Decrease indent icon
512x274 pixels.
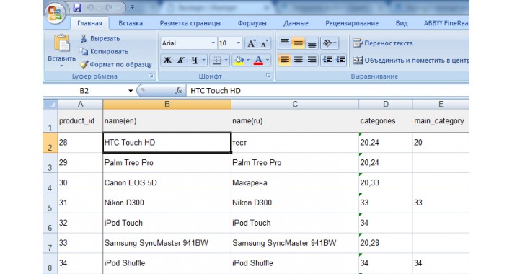point(327,60)
